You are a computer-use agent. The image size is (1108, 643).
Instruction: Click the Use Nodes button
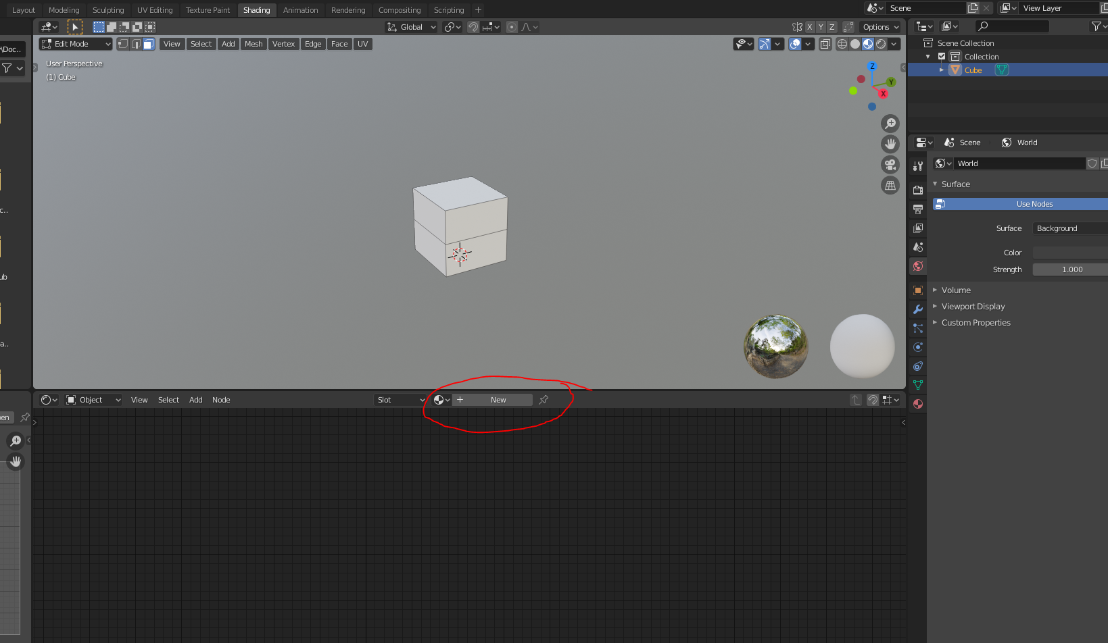coord(1021,204)
